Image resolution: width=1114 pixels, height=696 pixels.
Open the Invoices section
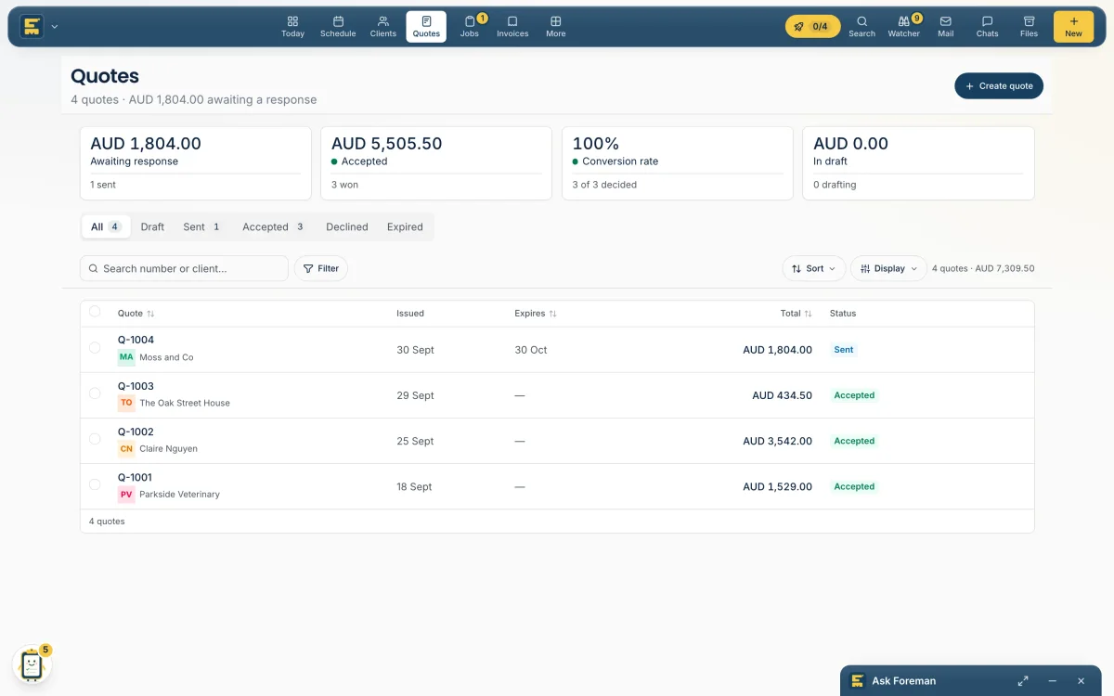(512, 26)
